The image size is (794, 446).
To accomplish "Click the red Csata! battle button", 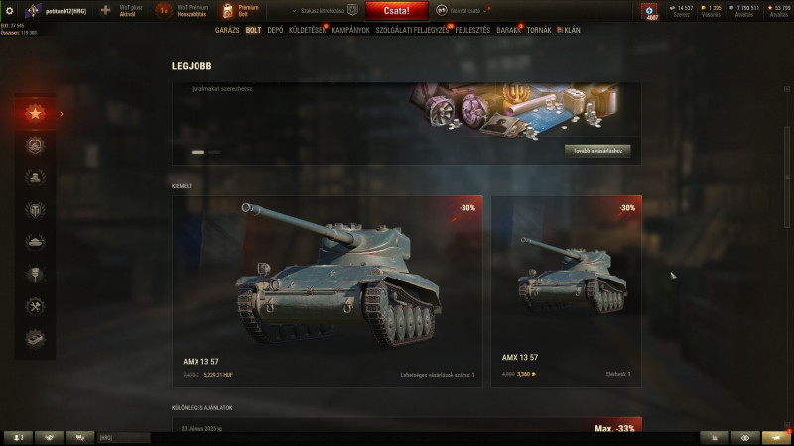I will [x=396, y=11].
